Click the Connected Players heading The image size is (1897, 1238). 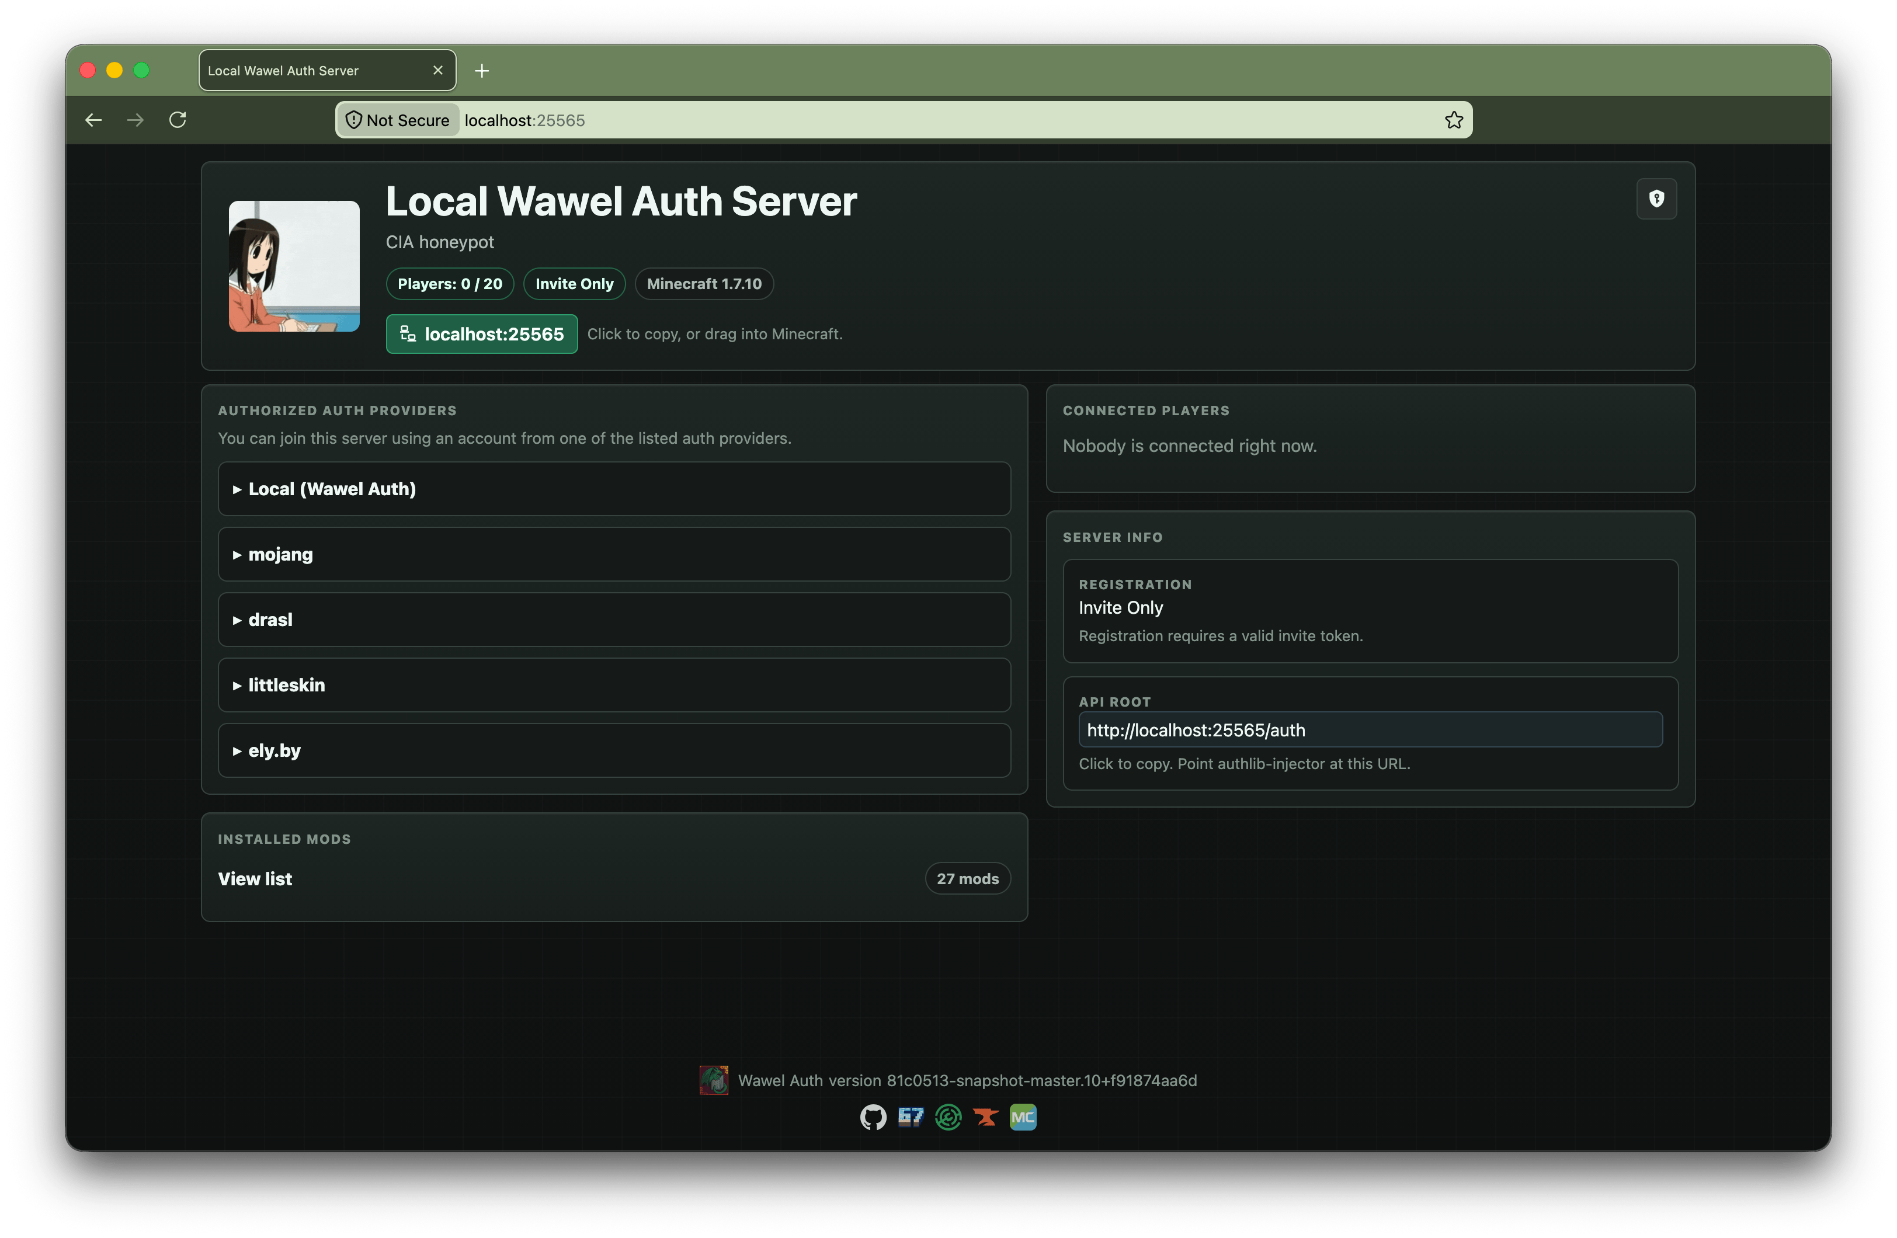click(1146, 411)
